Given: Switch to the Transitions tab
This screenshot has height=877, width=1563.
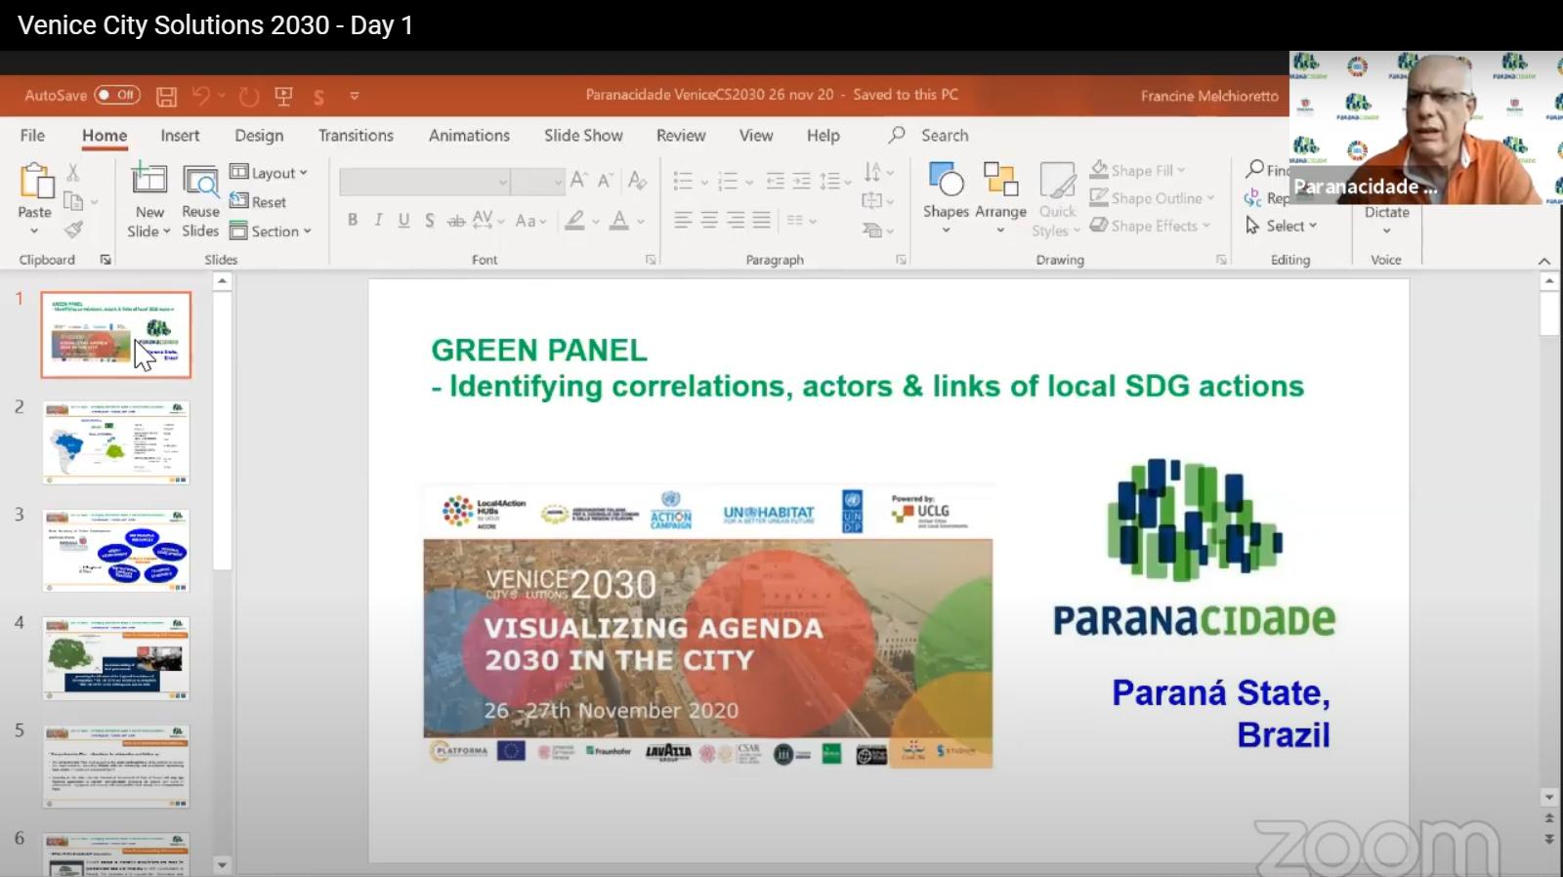Looking at the screenshot, I should pos(356,136).
